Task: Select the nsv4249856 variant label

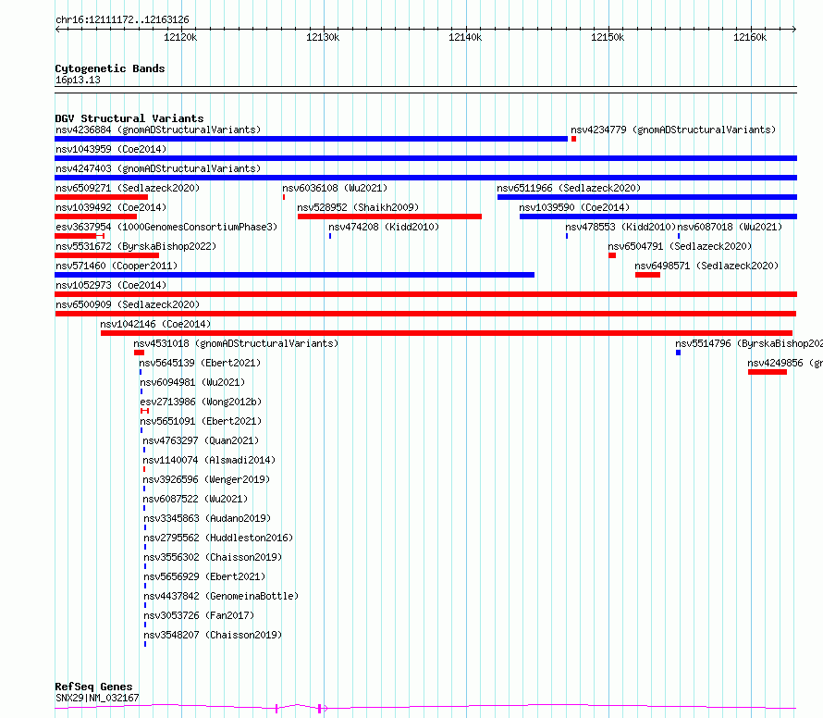Action: [785, 363]
